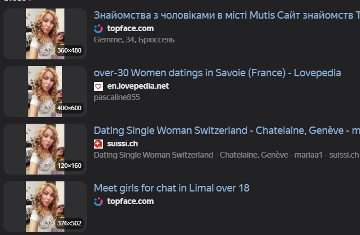This screenshot has width=360, height=235.
Task: Open the thumbnail beside the Mutis topface result
Action: pyautogui.click(x=45, y=34)
